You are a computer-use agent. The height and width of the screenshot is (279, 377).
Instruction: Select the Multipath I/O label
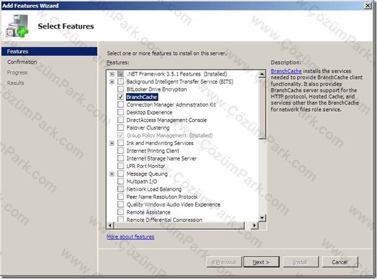tap(141, 182)
